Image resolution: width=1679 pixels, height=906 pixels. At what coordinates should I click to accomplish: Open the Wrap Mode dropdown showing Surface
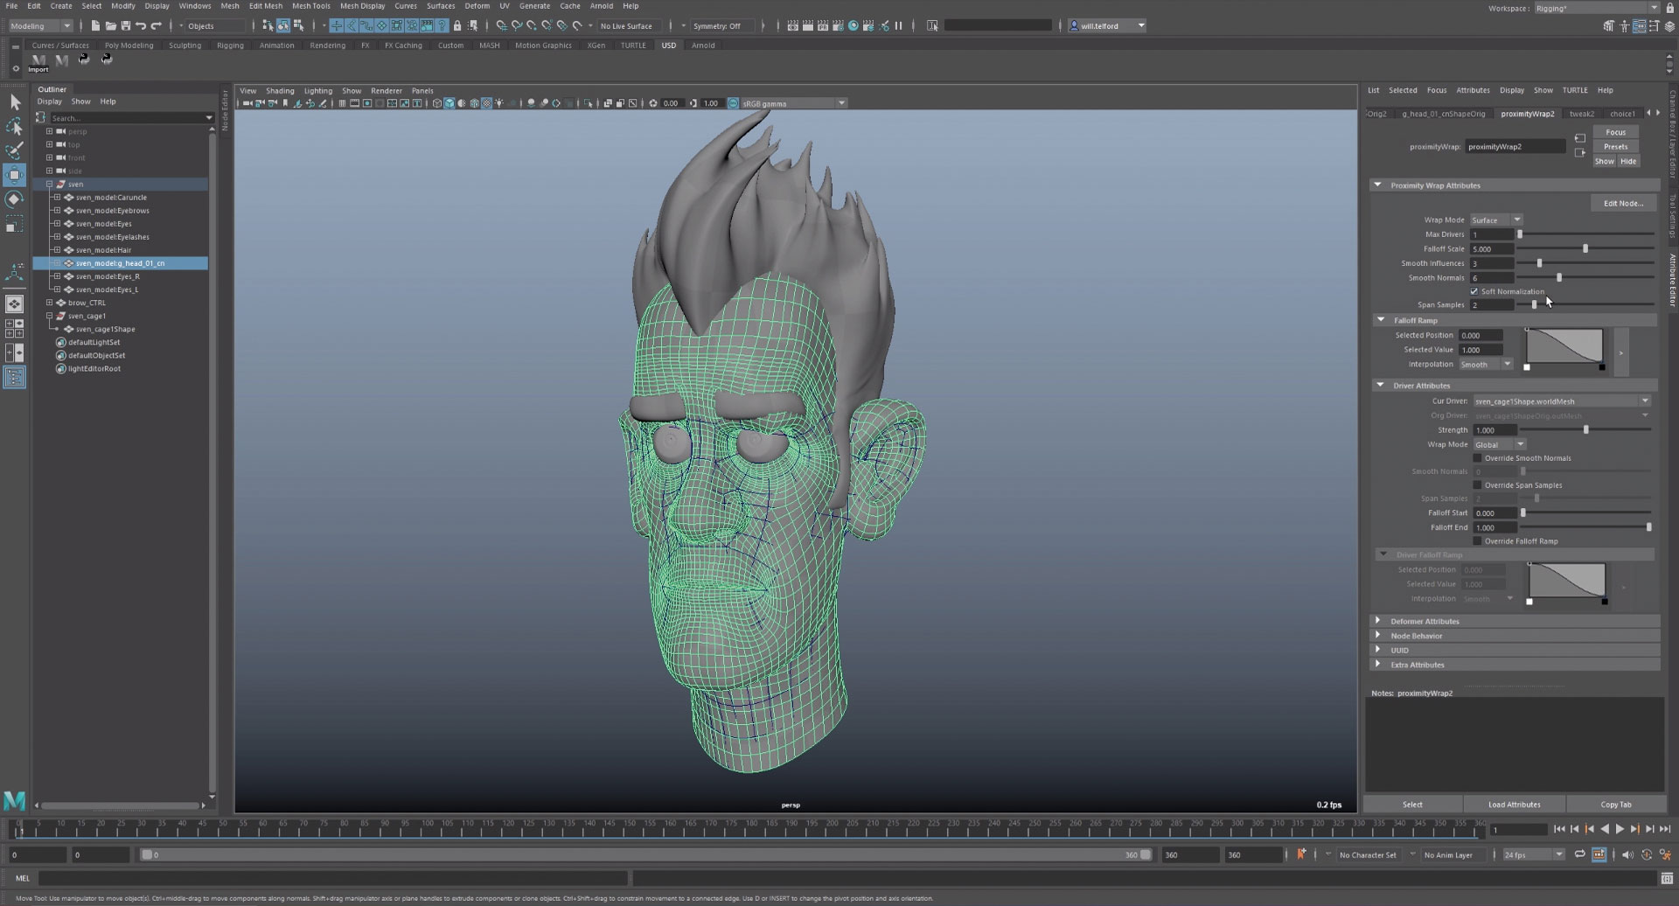(1496, 220)
